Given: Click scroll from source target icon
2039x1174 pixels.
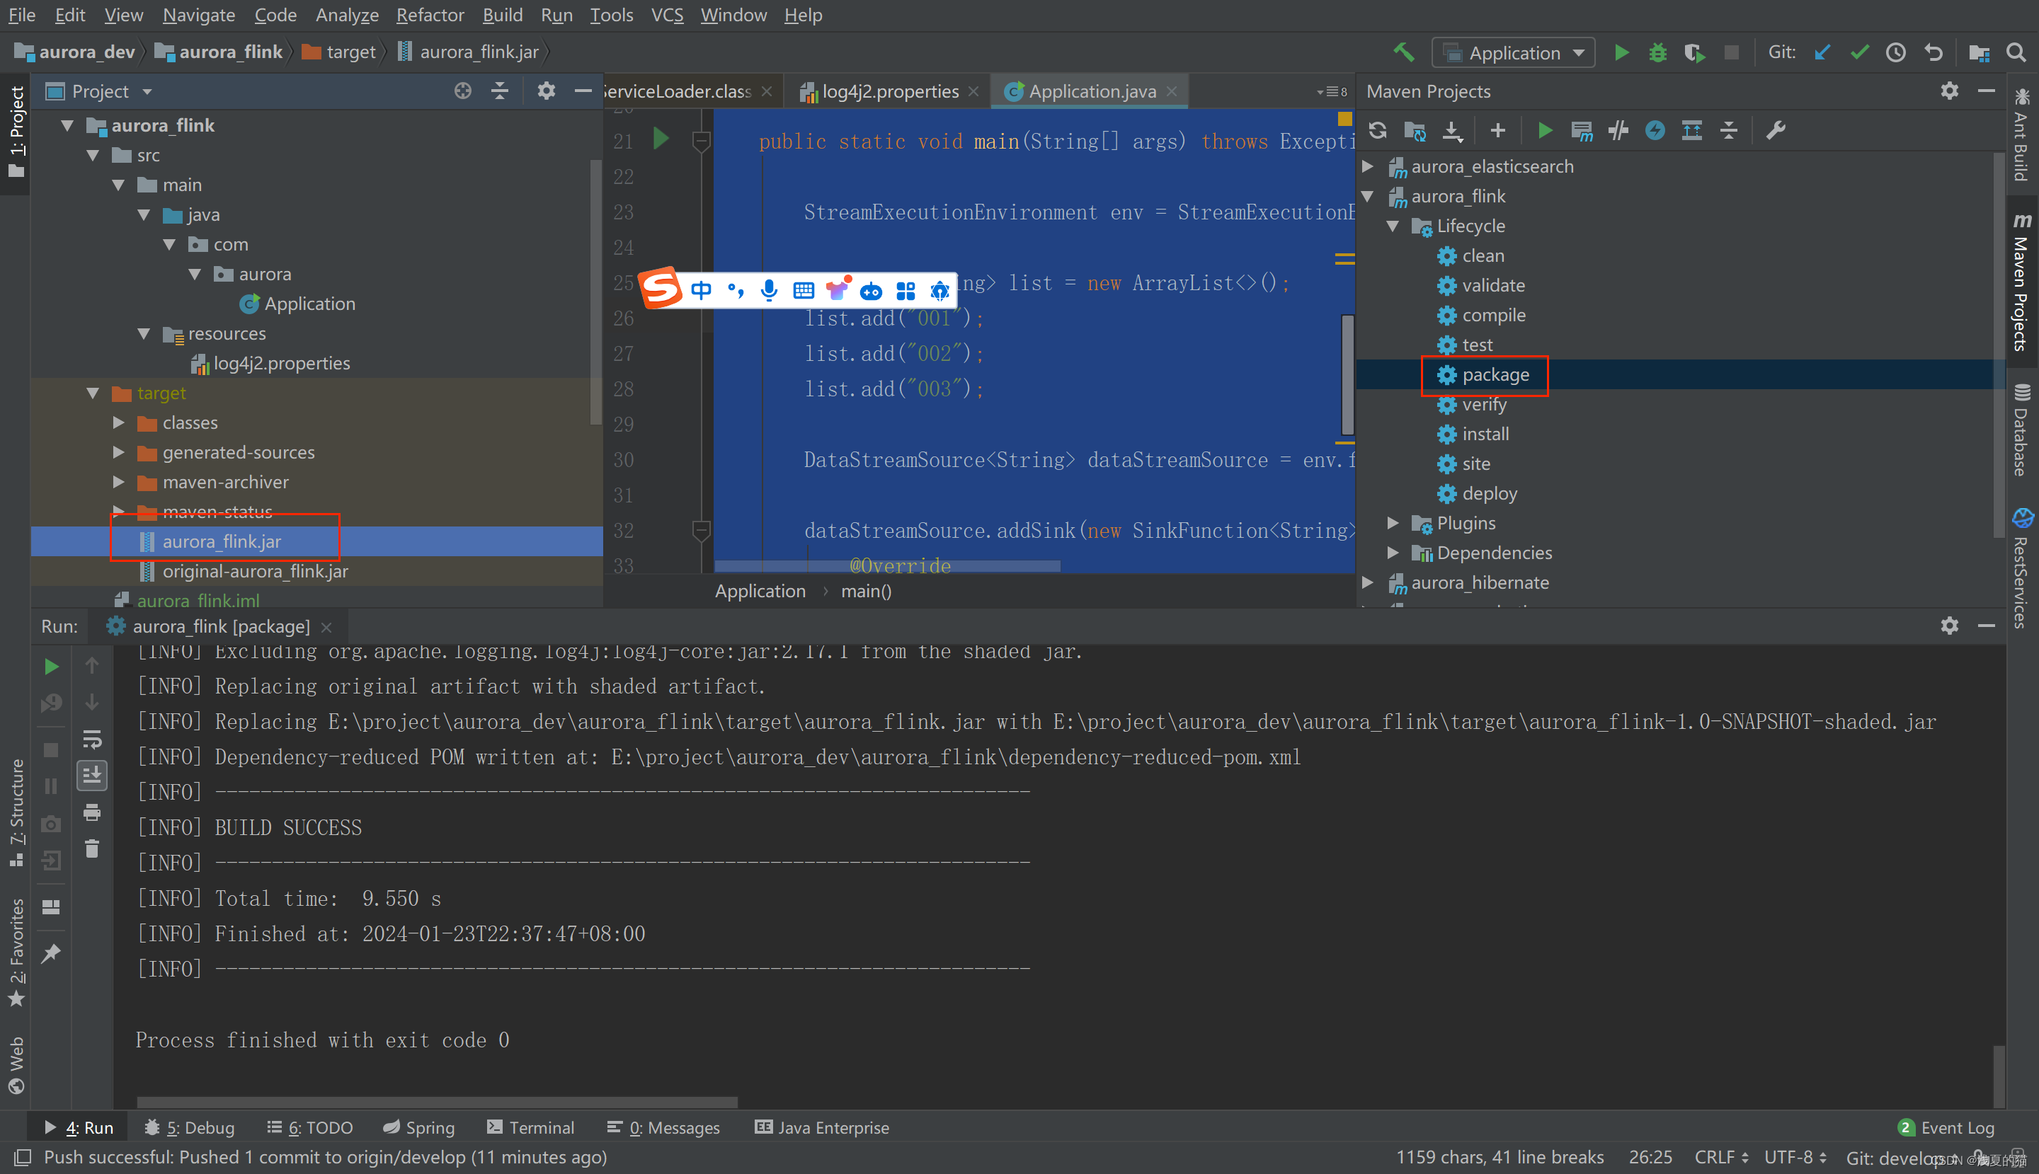Looking at the screenshot, I should [x=462, y=91].
